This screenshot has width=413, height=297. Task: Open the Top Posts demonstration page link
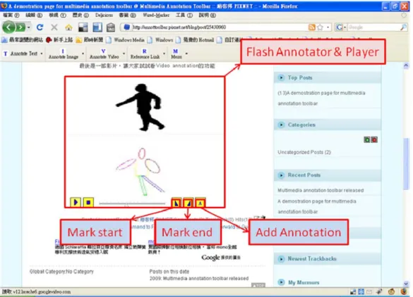pos(321,99)
